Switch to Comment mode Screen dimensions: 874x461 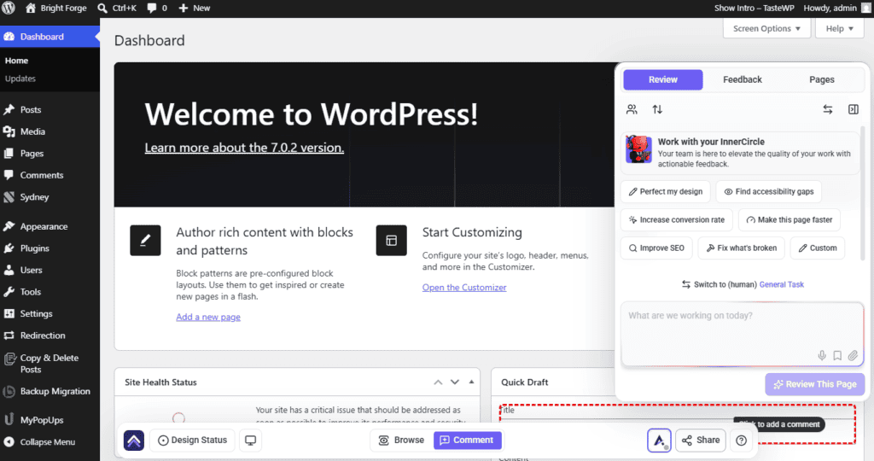(x=467, y=441)
